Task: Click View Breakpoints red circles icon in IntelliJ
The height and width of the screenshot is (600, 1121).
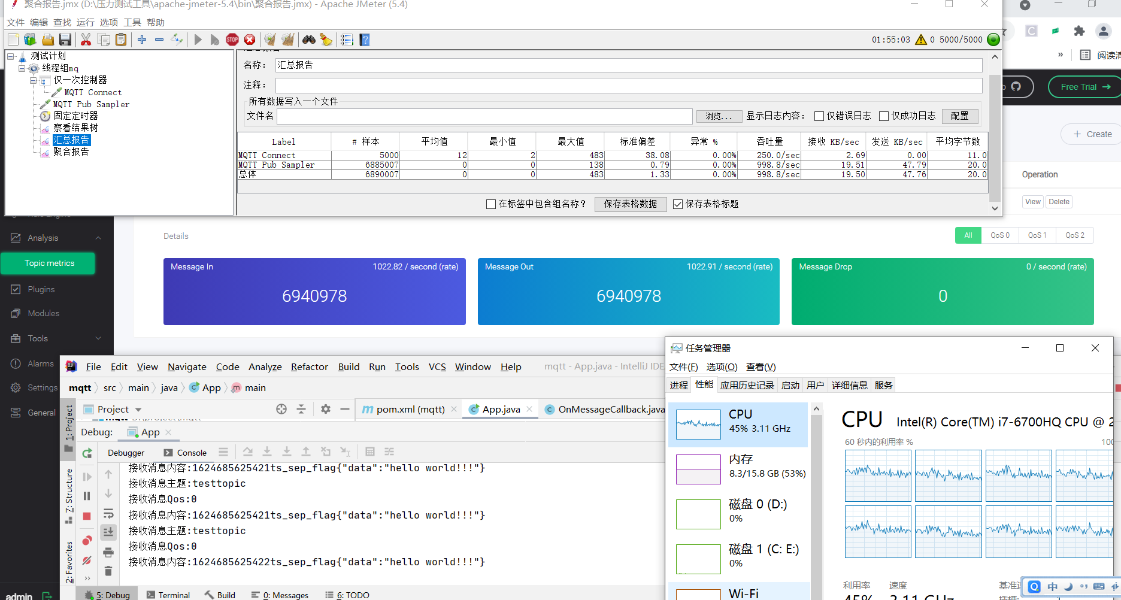Action: tap(87, 541)
